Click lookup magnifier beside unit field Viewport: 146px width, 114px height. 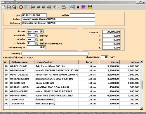point(36,39)
